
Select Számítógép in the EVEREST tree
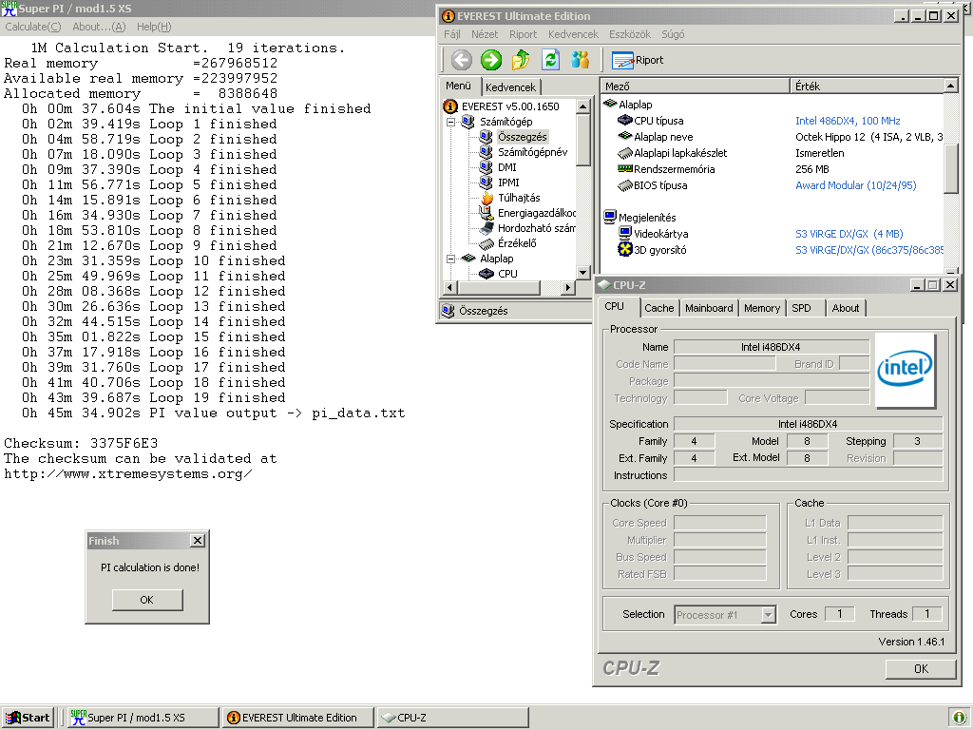pos(506,122)
